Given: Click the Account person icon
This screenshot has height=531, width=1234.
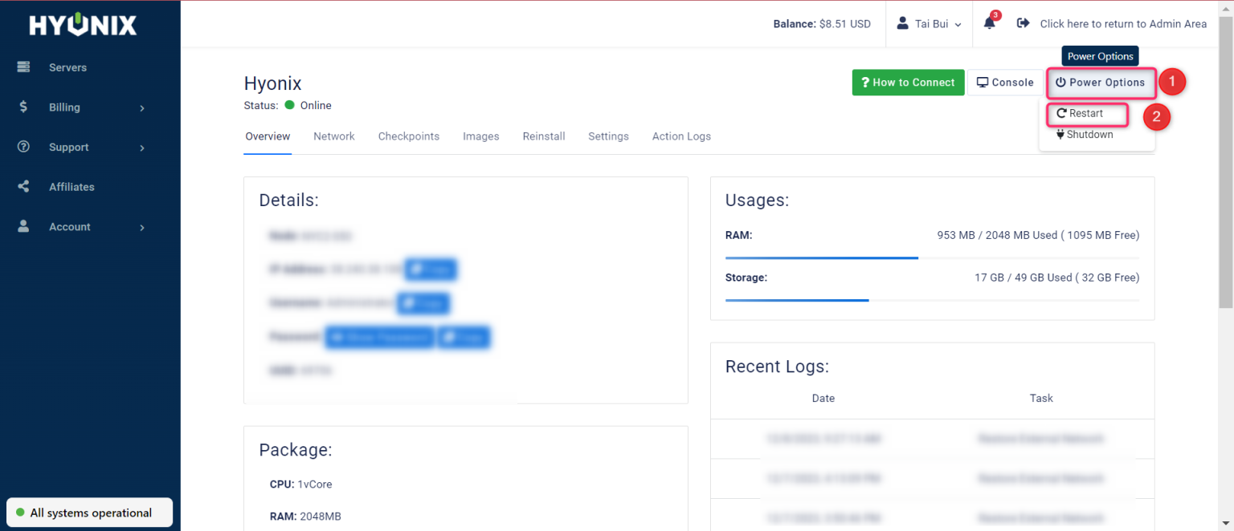Looking at the screenshot, I should [23, 227].
